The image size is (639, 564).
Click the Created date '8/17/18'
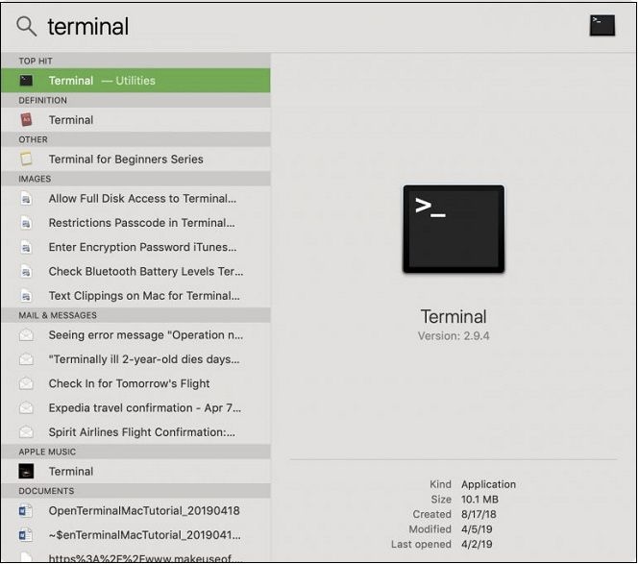tap(479, 514)
